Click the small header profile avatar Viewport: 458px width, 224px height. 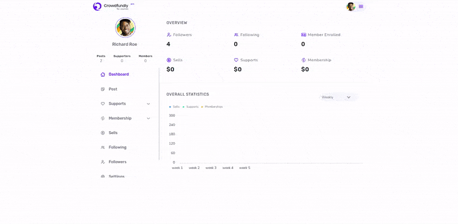pyautogui.click(x=351, y=6)
